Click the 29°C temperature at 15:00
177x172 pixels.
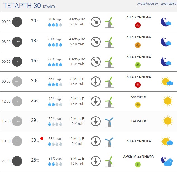tap(35, 120)
